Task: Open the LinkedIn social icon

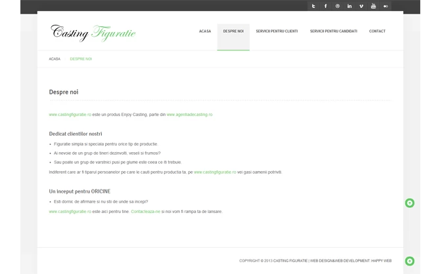Action: point(349,6)
